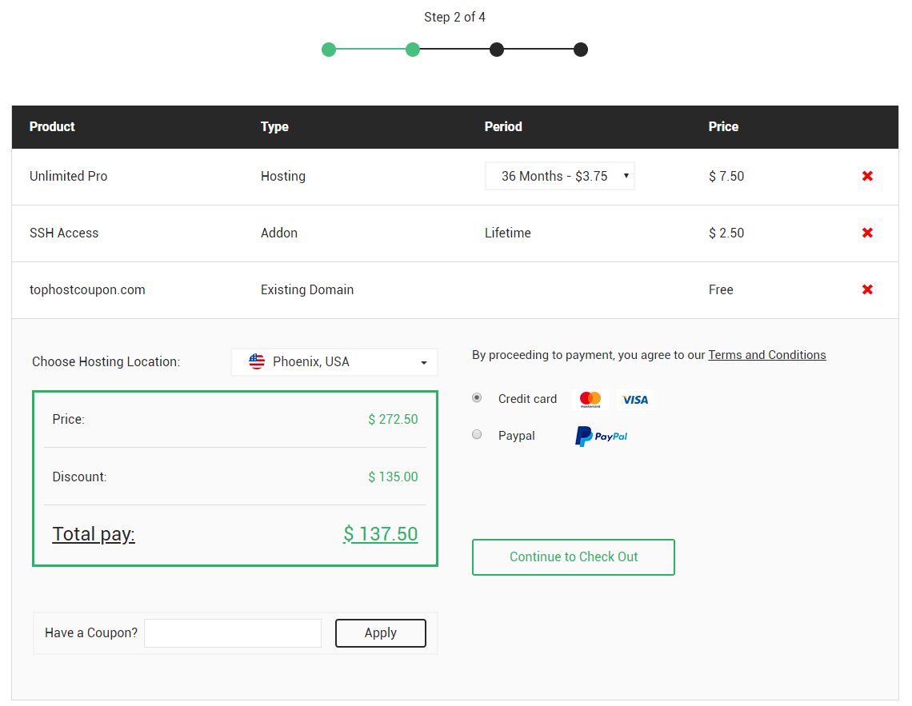Remove tophostcoupon.com domain from cart
912x706 pixels.
pos(866,289)
